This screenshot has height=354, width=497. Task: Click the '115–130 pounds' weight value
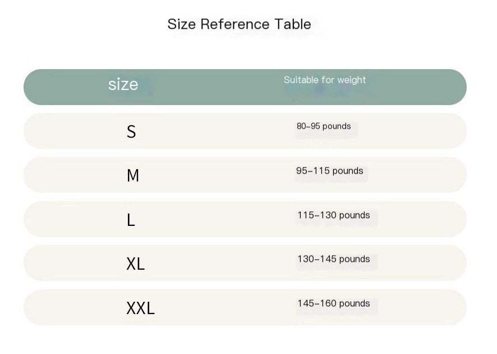tap(333, 215)
